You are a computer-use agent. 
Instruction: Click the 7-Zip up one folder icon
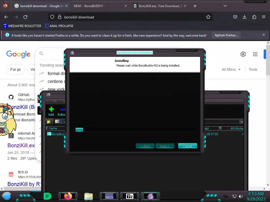(49, 122)
